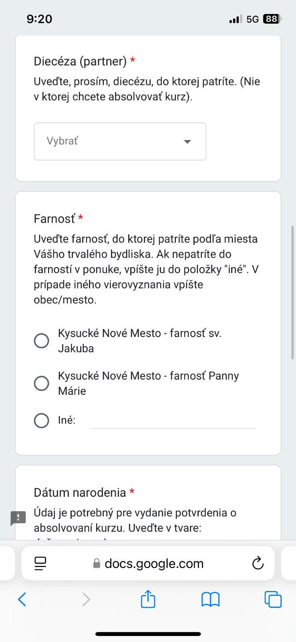This screenshot has width=296, height=642.
Task: Open the Vybrať diocese dropdown
Action: [120, 141]
